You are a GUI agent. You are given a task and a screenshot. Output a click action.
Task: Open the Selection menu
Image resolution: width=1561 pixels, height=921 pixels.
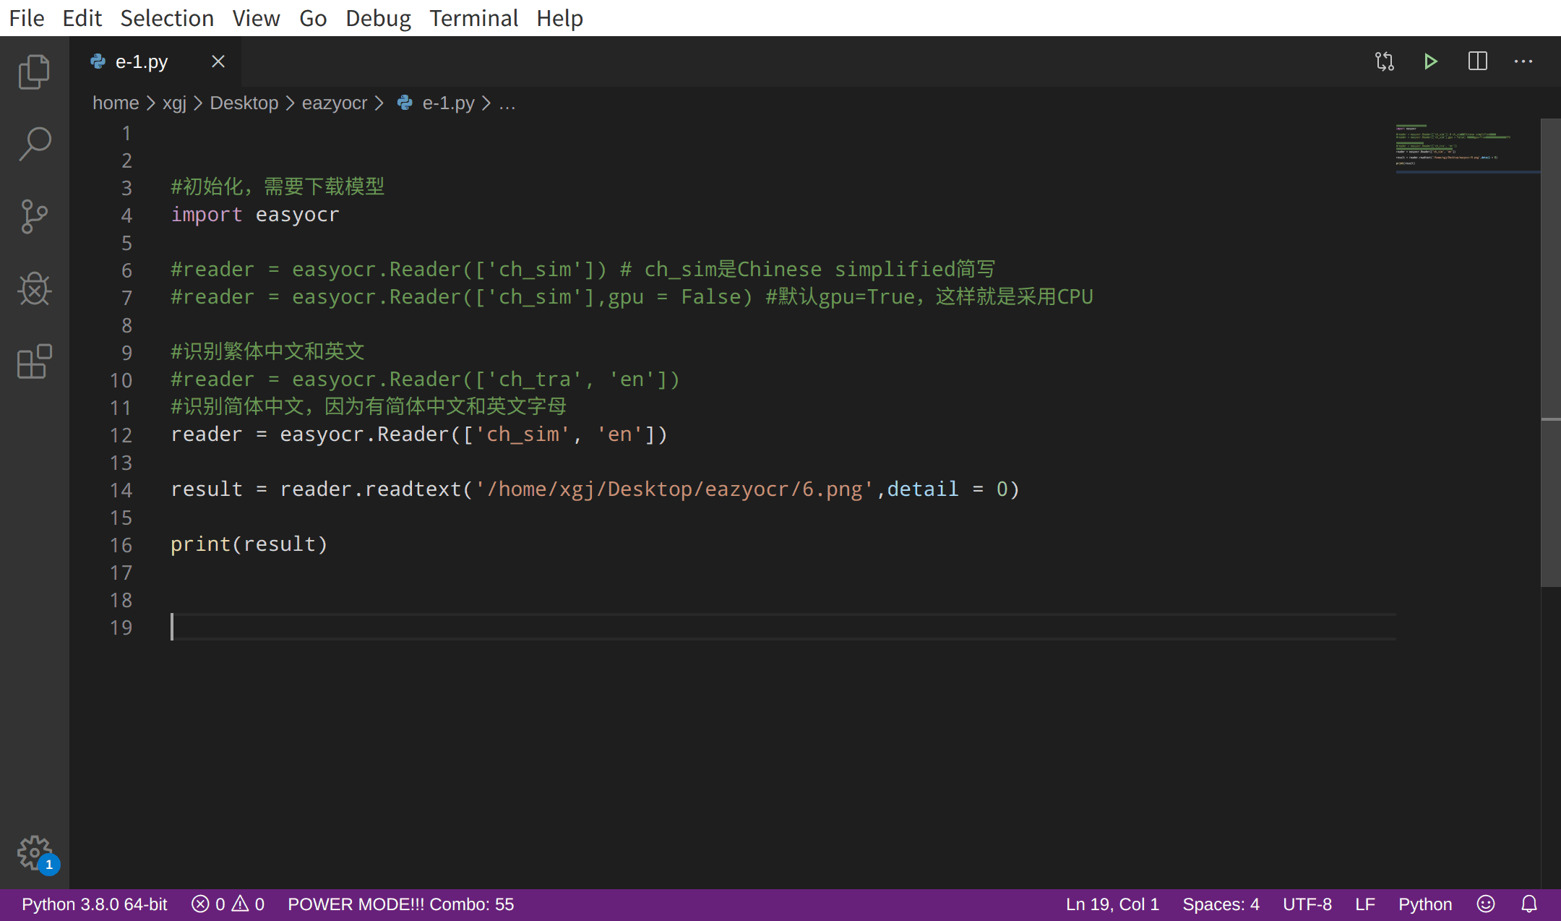pos(167,18)
